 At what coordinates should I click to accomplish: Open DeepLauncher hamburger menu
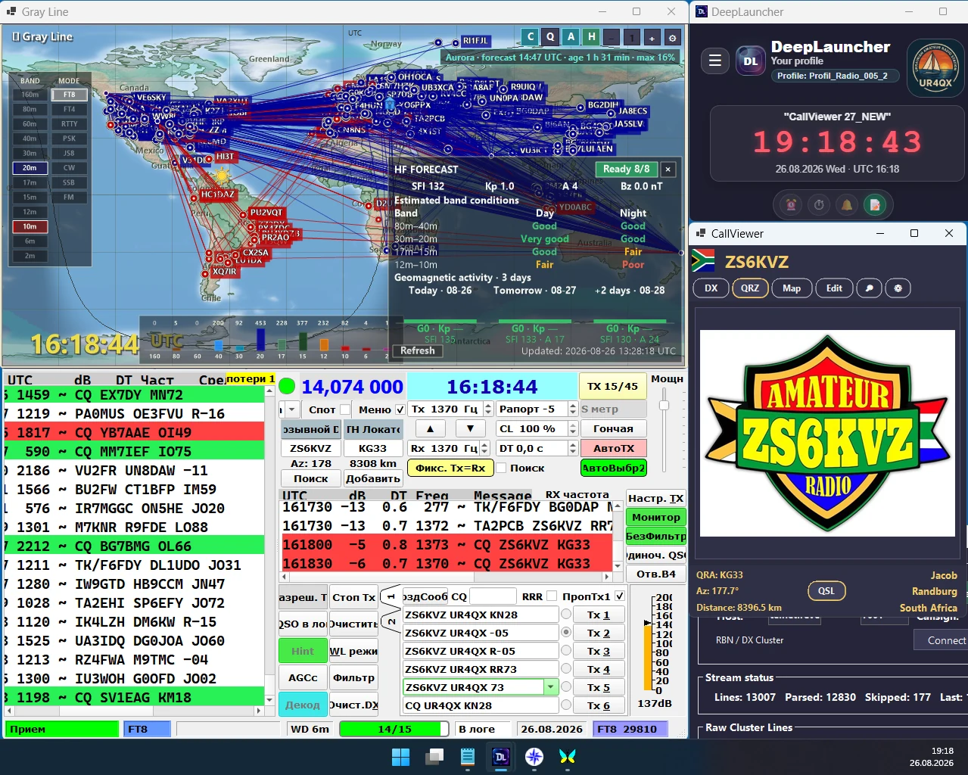click(x=714, y=61)
